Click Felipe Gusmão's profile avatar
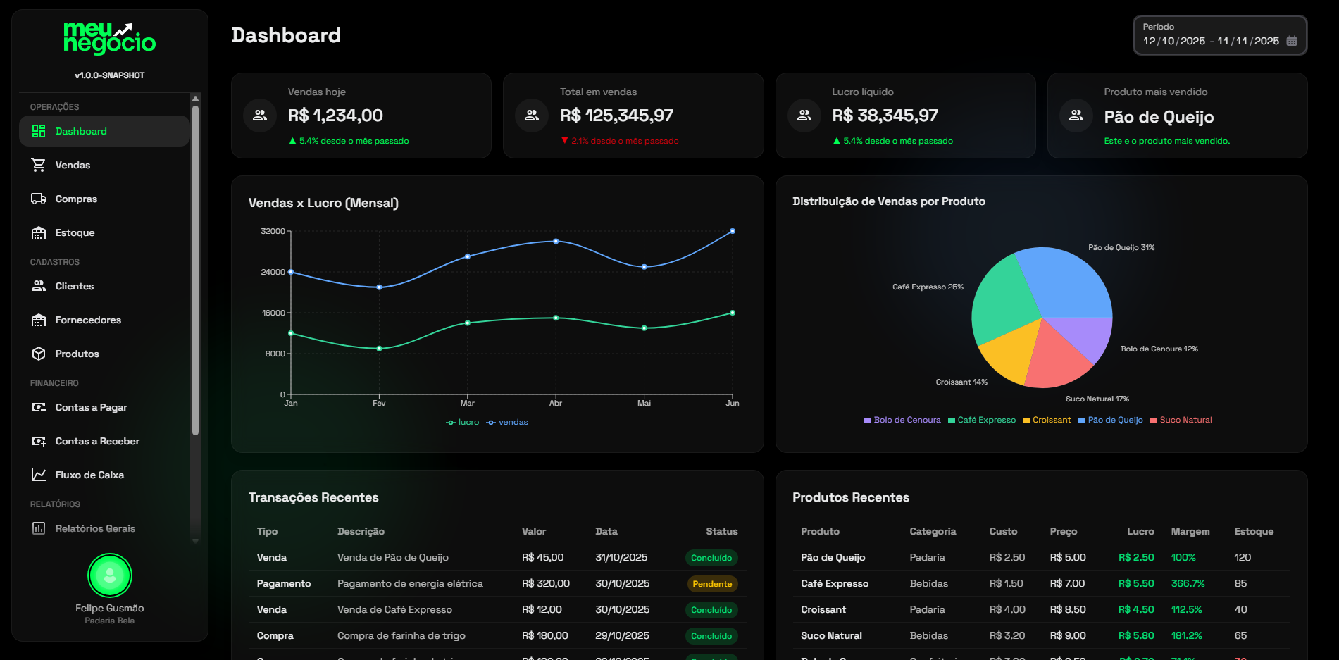Image resolution: width=1339 pixels, height=660 pixels. pyautogui.click(x=109, y=575)
